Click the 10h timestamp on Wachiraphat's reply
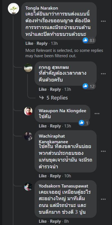This screenshot has height=225, width=112. (x=67, y=176)
